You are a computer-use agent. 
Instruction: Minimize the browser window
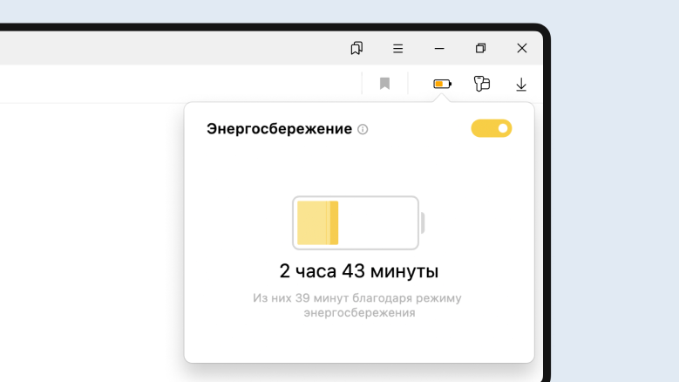pos(439,48)
